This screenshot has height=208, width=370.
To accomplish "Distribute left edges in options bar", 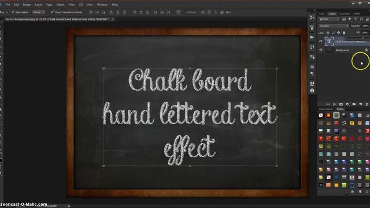I will [x=156, y=12].
